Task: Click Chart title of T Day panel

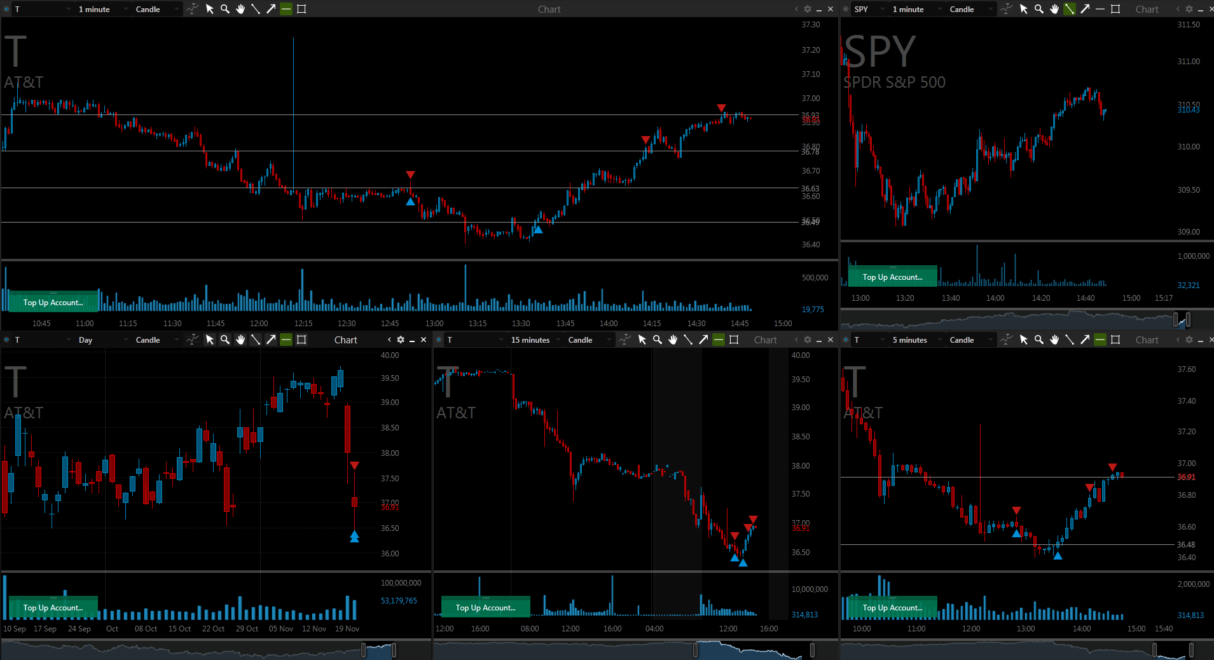Action: tap(346, 340)
